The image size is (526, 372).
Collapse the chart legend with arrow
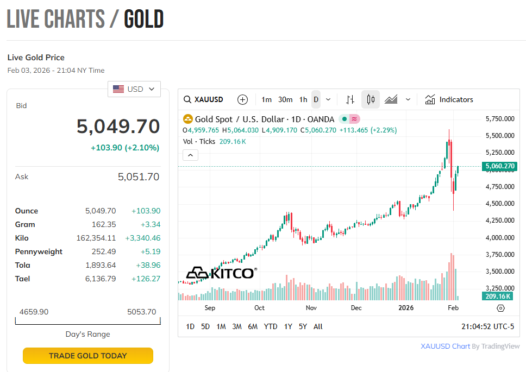click(190, 155)
